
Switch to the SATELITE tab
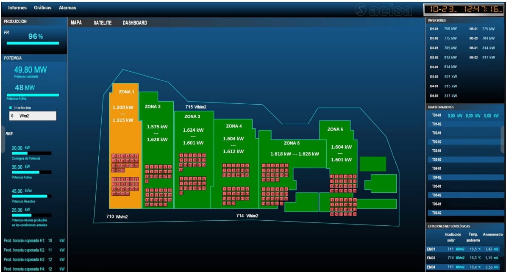pos(103,22)
